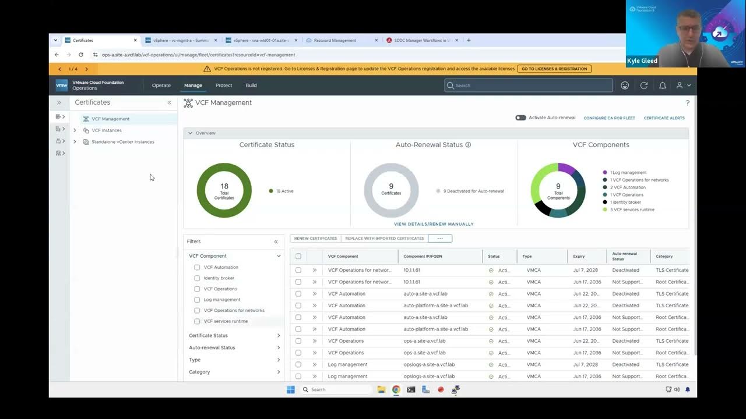Expand details for VCF Operations ops-a TLS row
The width and height of the screenshot is (746, 419).
pyautogui.click(x=314, y=341)
